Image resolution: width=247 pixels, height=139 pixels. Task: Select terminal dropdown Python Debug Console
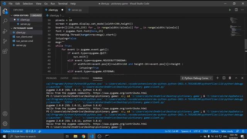(196, 78)
